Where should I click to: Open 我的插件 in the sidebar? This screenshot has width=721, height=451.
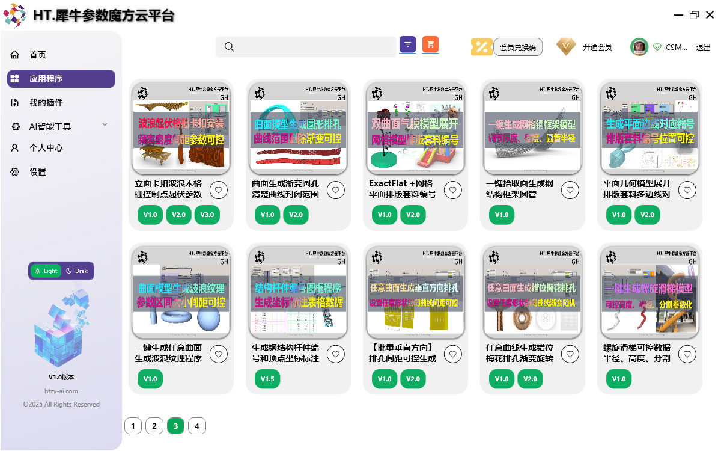click(46, 103)
